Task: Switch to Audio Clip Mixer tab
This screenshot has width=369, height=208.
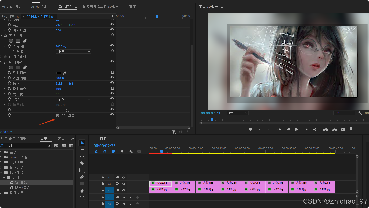Action: 101,6
